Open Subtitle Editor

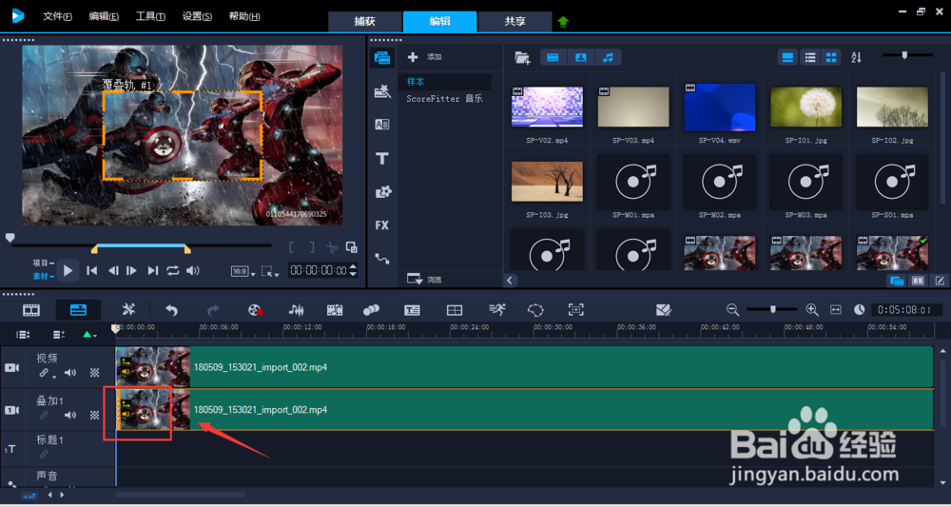pyautogui.click(x=412, y=310)
